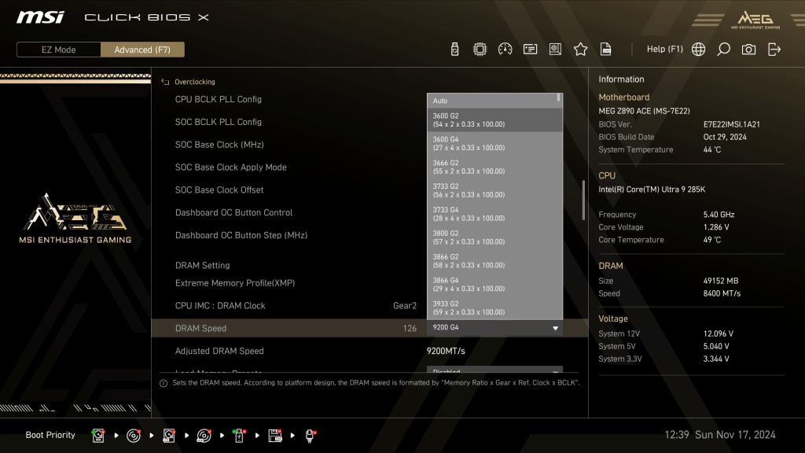This screenshot has width=805, height=453.
Task: Select Extreme Memory Profile(XMP) setting
Action: tap(234, 283)
